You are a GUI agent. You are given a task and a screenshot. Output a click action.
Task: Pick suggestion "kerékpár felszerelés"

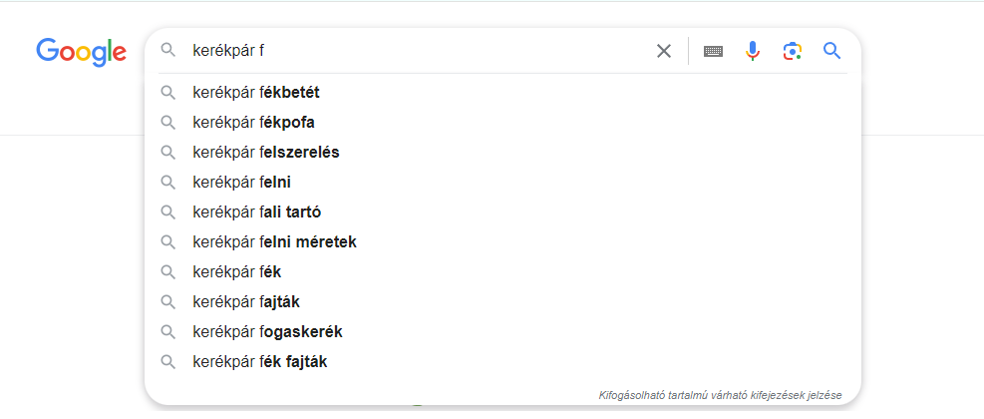266,153
